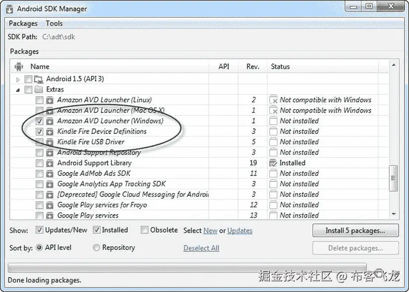The image size is (409, 292).
Task: Click the Rev. column header
Action: click(x=253, y=67)
